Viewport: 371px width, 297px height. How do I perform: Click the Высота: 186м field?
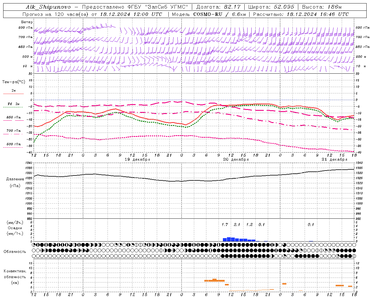(322, 7)
